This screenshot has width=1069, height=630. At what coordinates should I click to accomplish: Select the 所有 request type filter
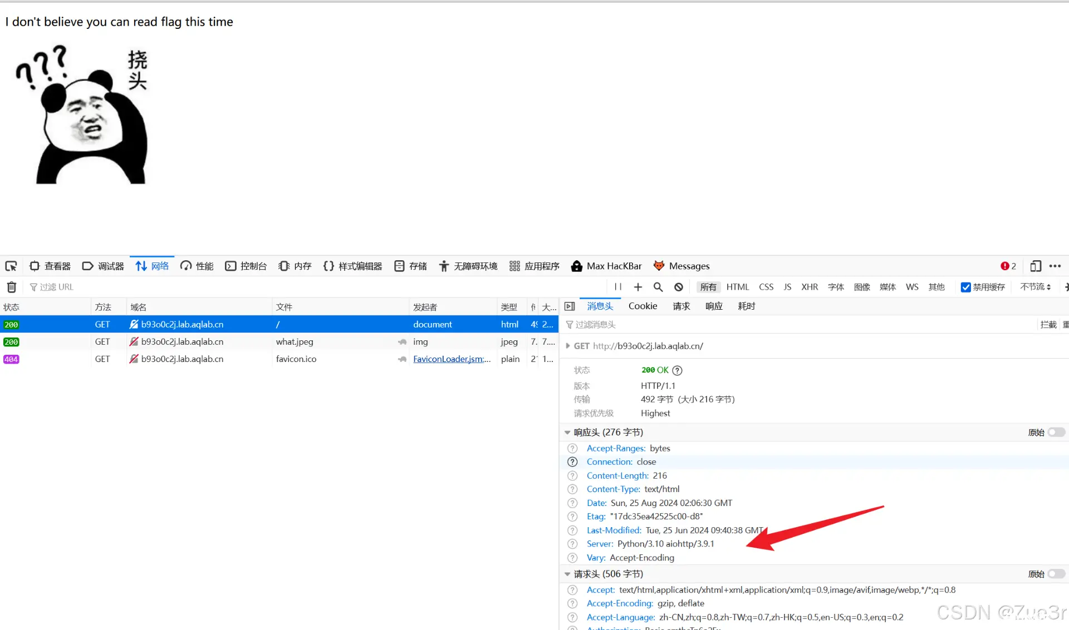pyautogui.click(x=708, y=287)
